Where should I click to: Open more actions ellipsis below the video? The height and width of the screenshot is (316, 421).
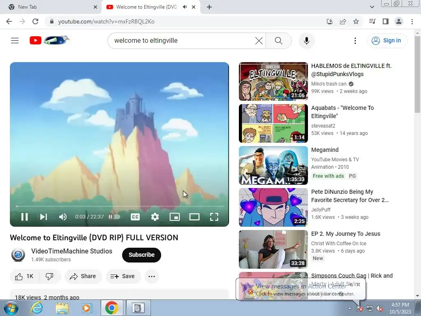coord(152,276)
